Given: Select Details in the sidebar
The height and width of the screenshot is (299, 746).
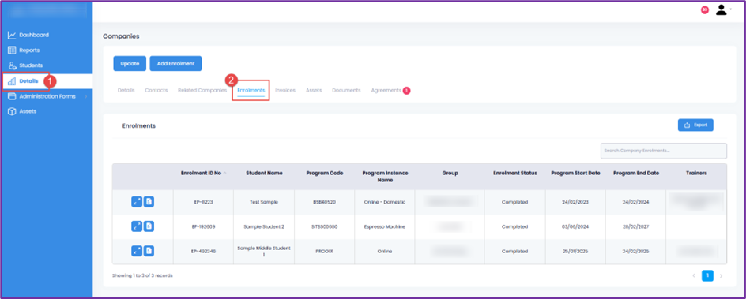Looking at the screenshot, I should (23, 80).
